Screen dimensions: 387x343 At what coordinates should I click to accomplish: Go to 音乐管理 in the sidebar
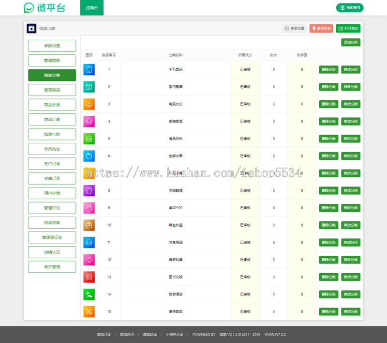pyautogui.click(x=52, y=267)
